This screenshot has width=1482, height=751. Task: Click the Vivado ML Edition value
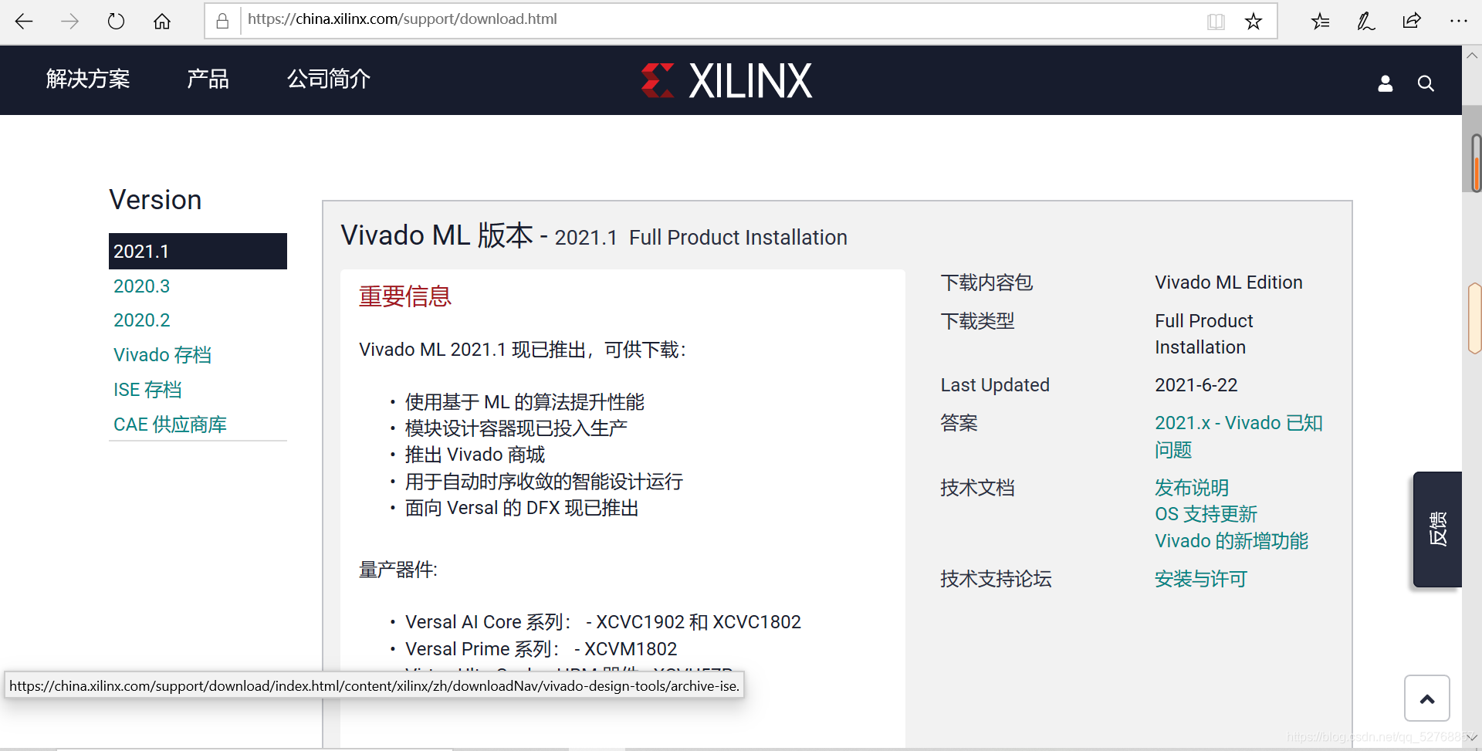tap(1228, 282)
